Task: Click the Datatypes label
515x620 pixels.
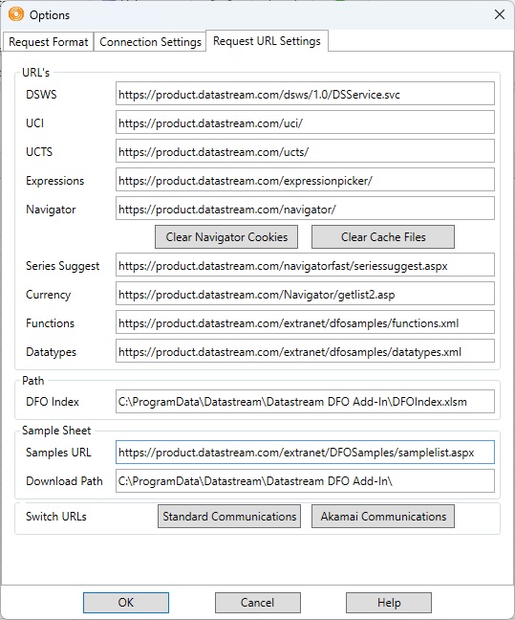Action: pos(51,352)
